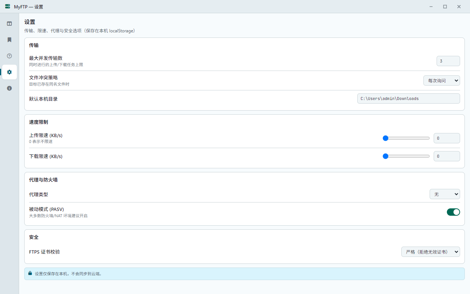
Task: Click the FTPS 证书校验 label
Action: [44, 252]
